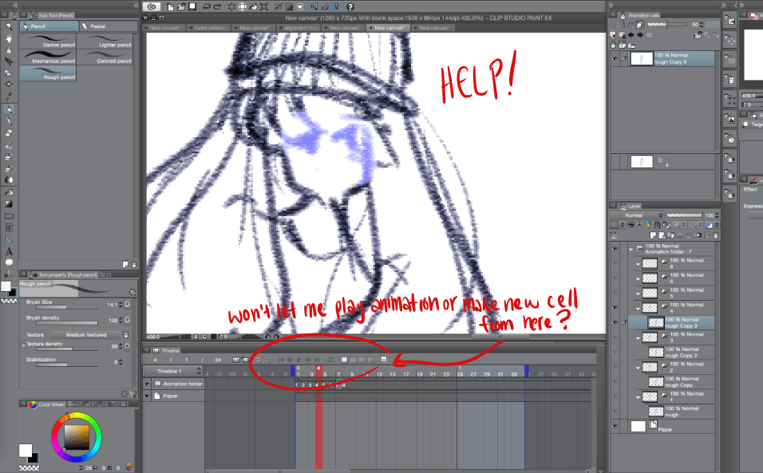Viewport: 763px width, 473px height.
Task: Switch to the Pencil sub tool tab
Action: point(49,26)
